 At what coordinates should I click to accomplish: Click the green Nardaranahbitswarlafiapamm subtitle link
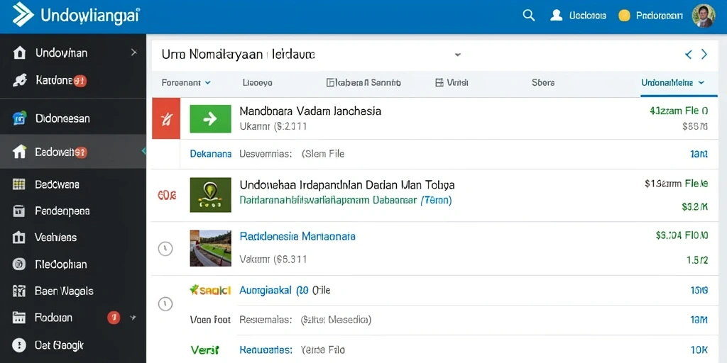[x=346, y=201]
